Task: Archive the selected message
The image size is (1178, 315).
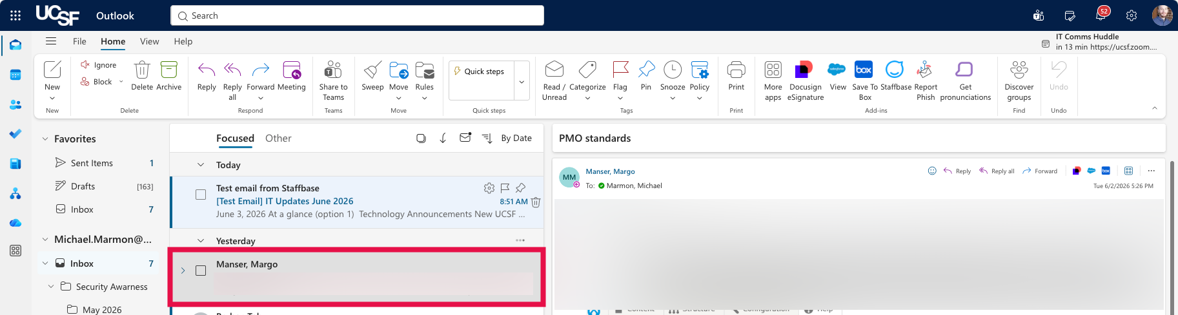Action: pyautogui.click(x=169, y=75)
